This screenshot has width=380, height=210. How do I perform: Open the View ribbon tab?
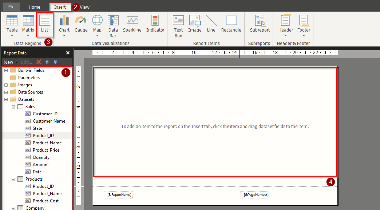[85, 7]
